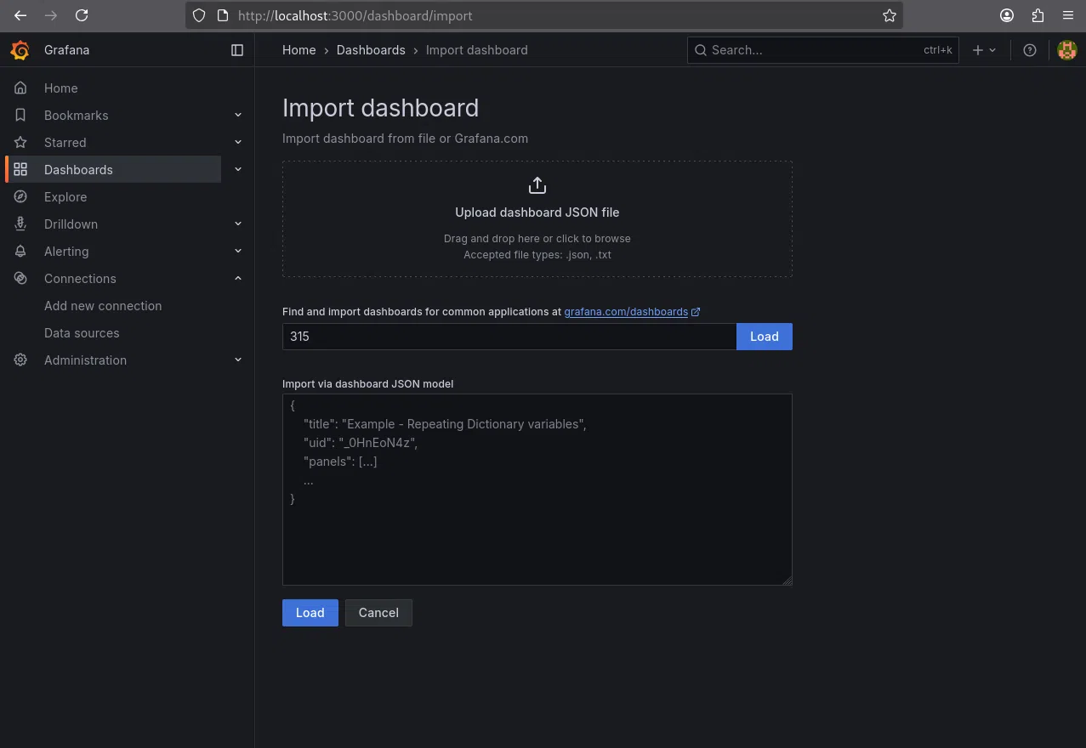Viewport: 1086px width, 748px height.
Task: Click Load next to dashboard ID field
Action: [x=764, y=337]
